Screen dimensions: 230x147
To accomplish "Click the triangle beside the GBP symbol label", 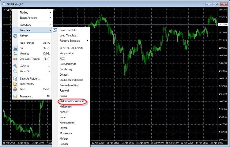I will pos(4,10).
